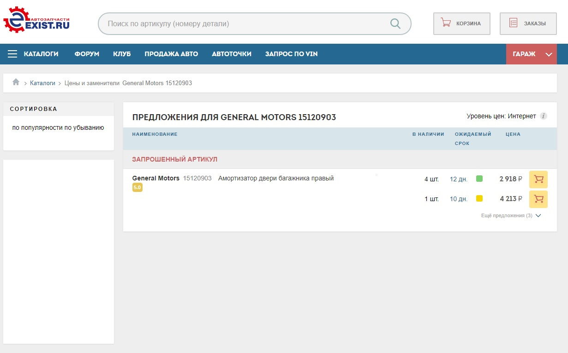Image resolution: width=568 pixels, height=353 pixels.
Task: Click article number 15120903 in the row
Action: (197, 178)
